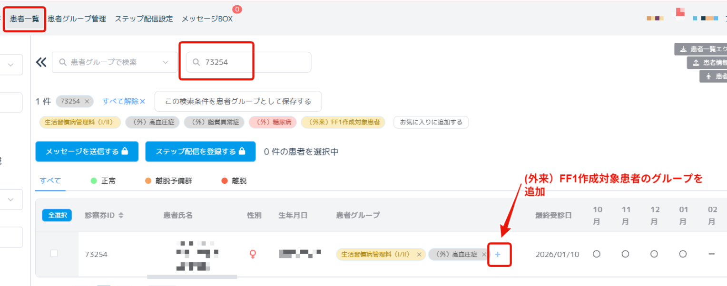This screenshot has height=286, width=727.
Task: Click the 性別 column header
Action: pos(254,215)
